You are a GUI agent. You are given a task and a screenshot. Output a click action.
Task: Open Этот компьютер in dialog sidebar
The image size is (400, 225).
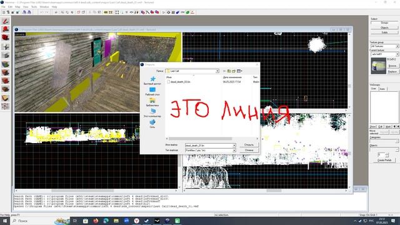click(152, 113)
